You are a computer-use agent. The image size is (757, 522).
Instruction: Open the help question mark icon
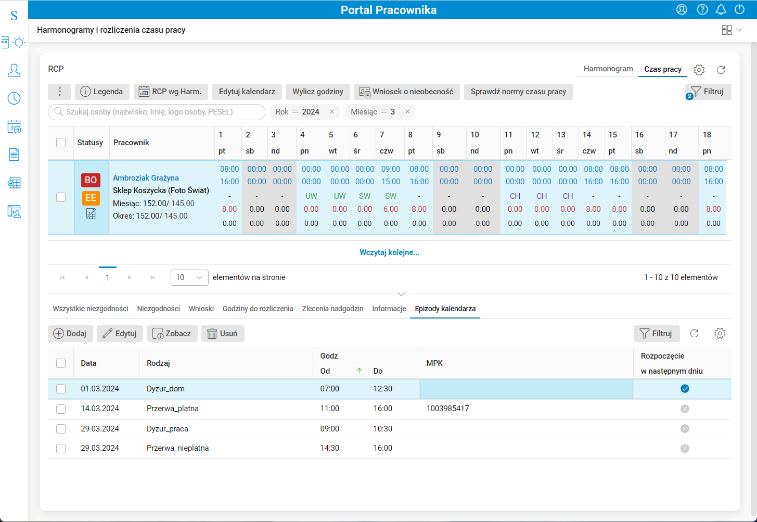pyautogui.click(x=702, y=9)
